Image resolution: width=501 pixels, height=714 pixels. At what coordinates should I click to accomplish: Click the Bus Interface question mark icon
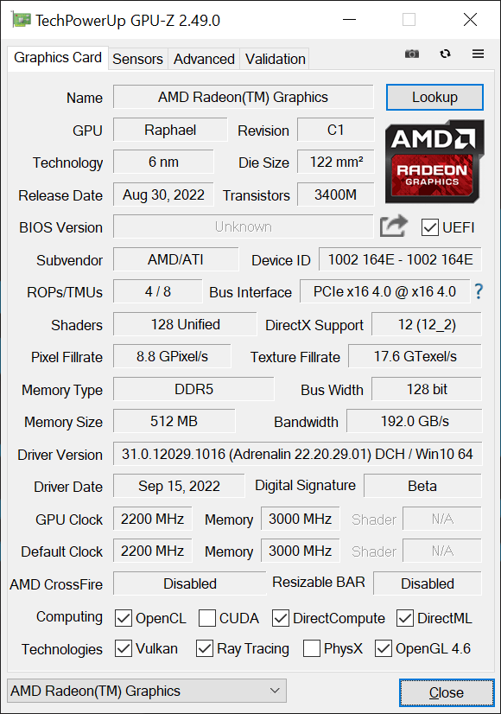[x=479, y=291]
